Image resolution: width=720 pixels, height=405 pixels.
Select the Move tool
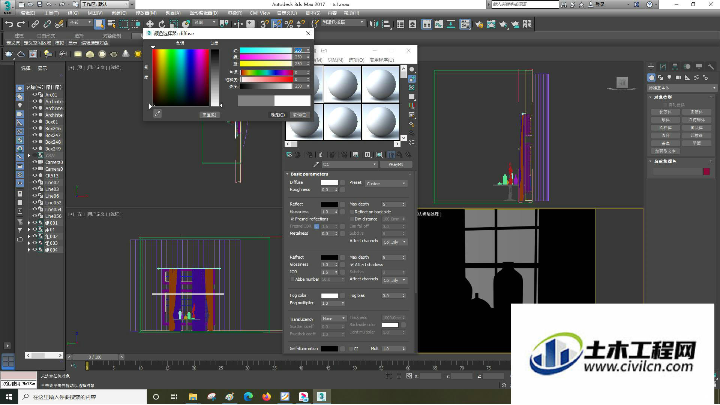point(150,24)
